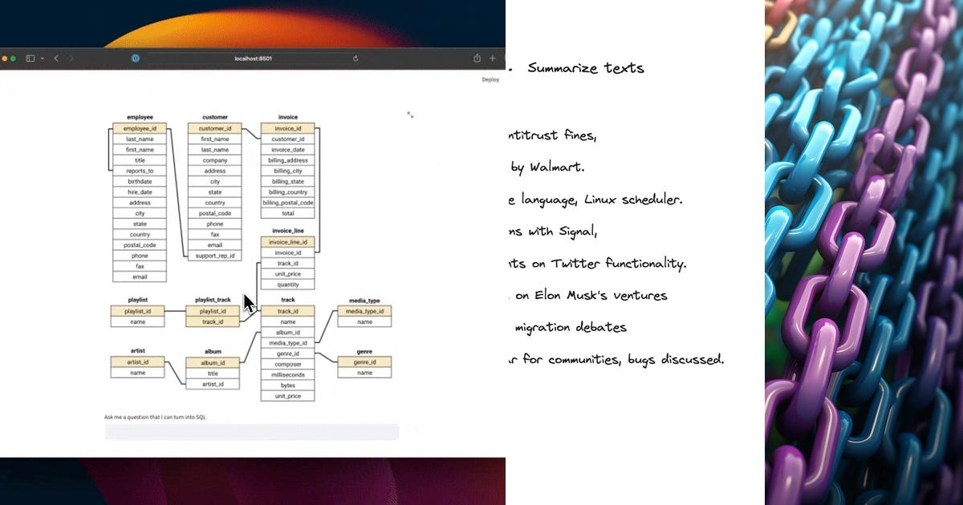Click the invoice_date field
The image size is (963, 505).
[x=287, y=150]
